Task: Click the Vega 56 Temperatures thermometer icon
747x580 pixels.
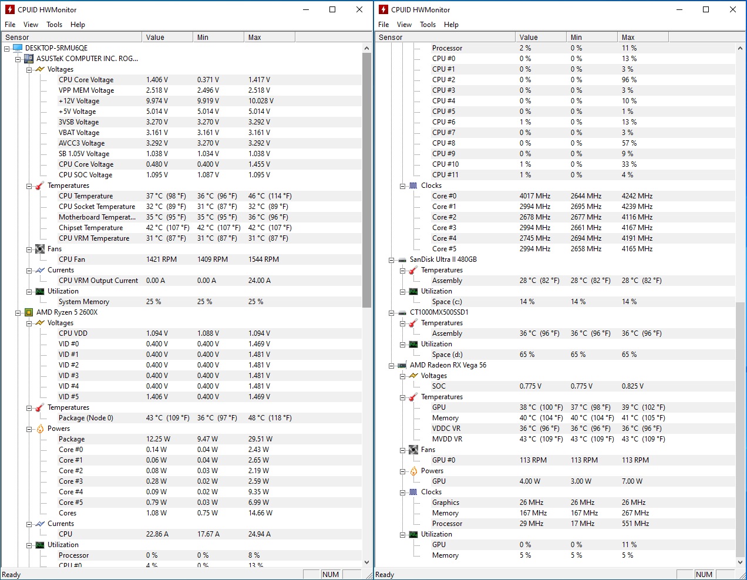Action: point(413,397)
